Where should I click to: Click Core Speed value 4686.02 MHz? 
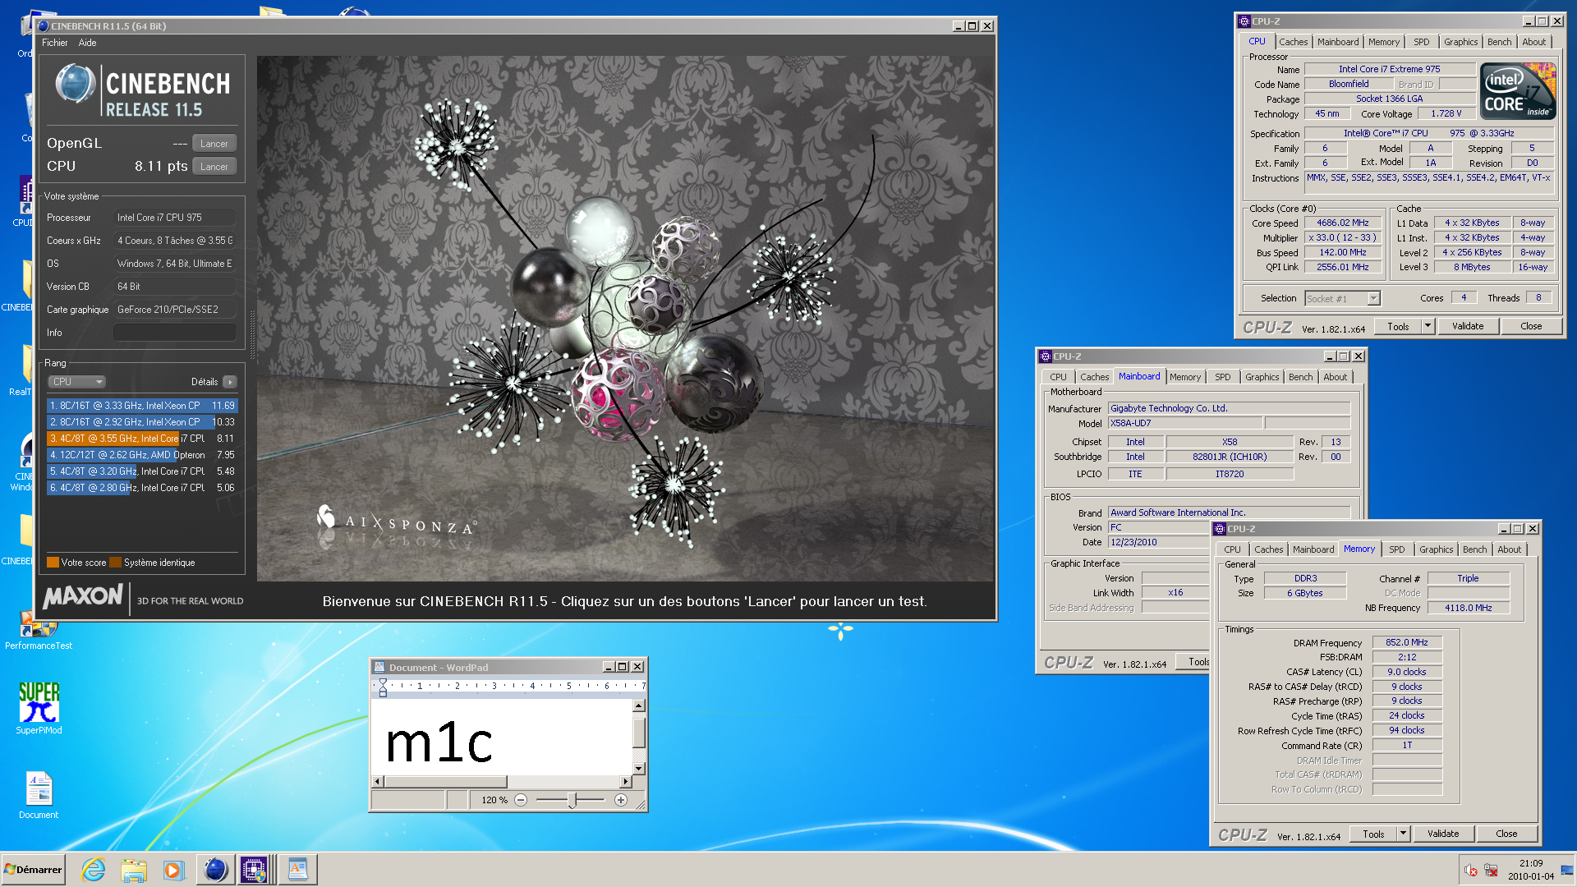tap(1342, 223)
